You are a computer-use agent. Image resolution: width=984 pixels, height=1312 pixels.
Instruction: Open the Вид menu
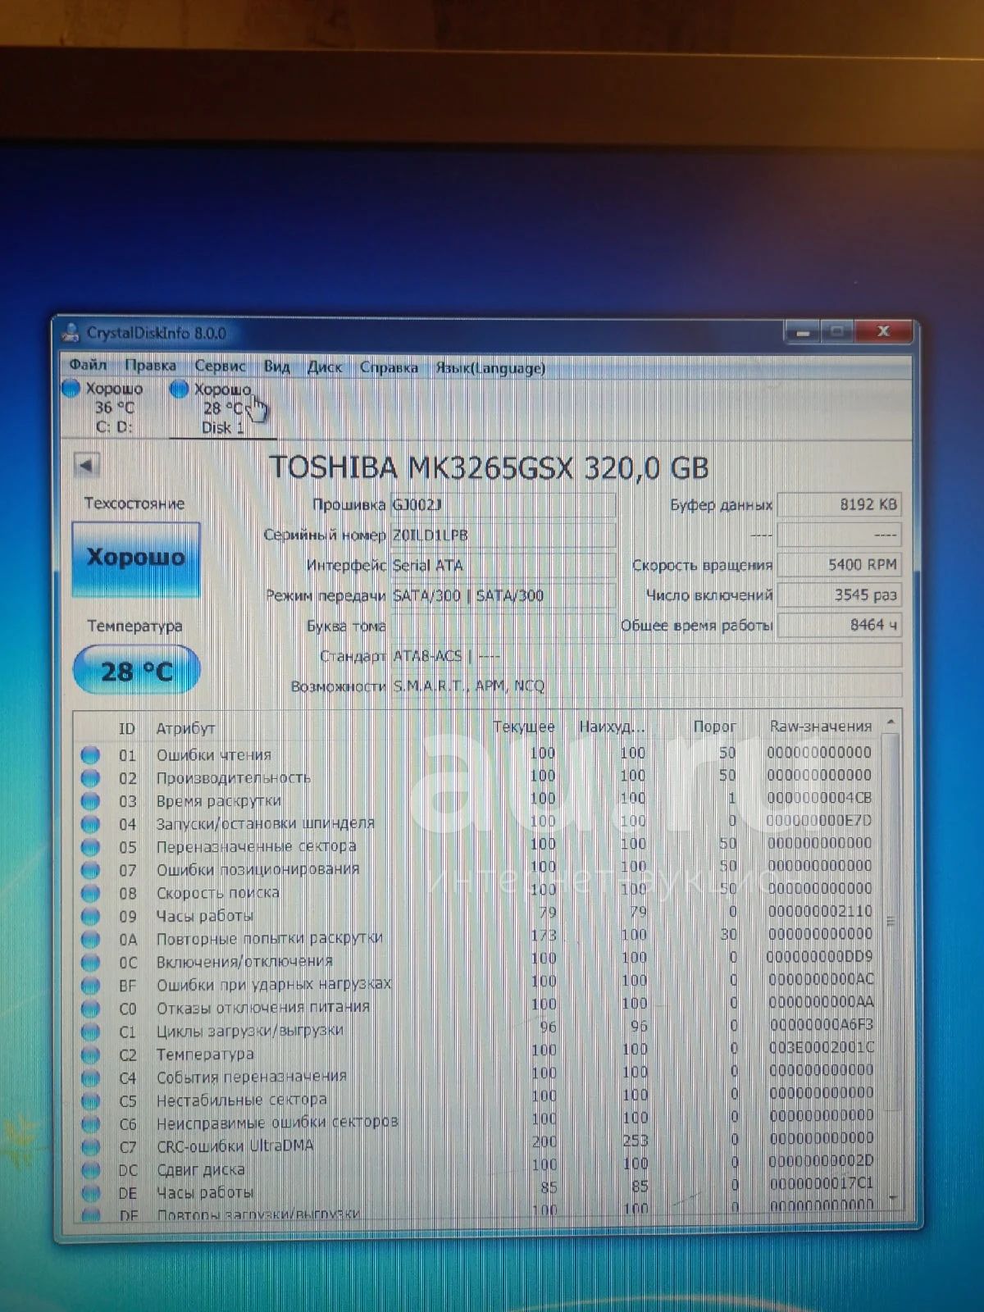[x=276, y=367]
